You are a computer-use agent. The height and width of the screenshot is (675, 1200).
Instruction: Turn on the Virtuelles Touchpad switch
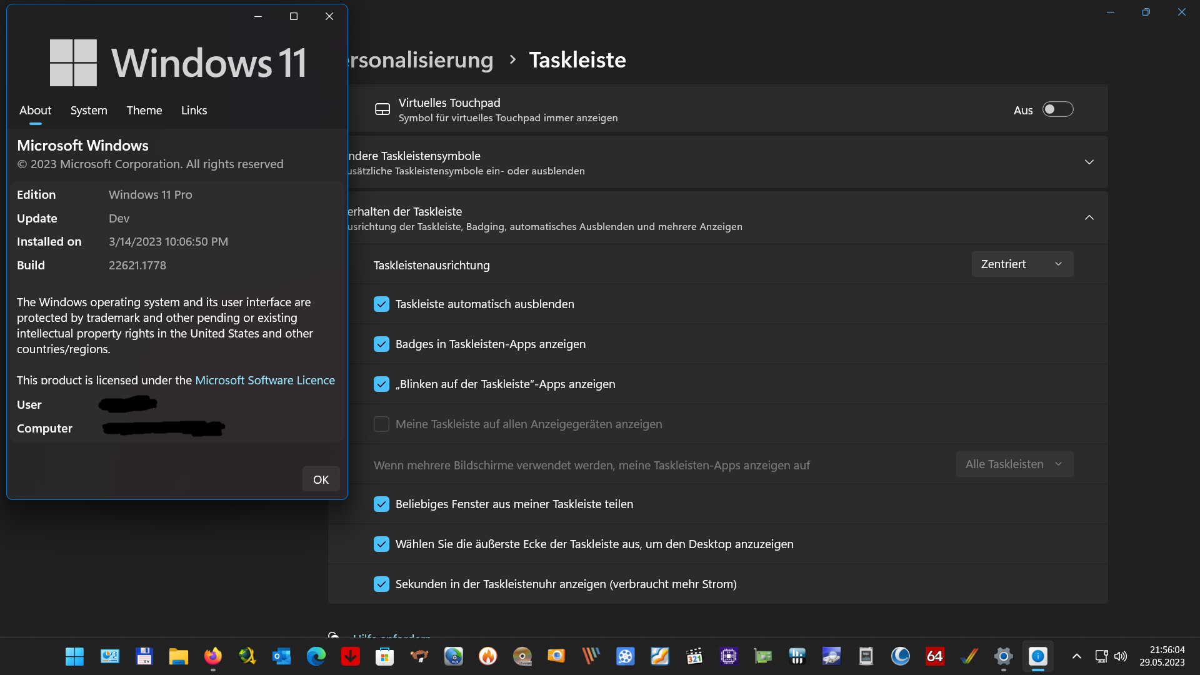(x=1057, y=109)
